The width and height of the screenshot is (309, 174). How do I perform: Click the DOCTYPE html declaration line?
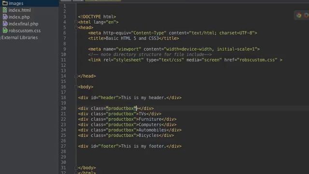pos(97,17)
